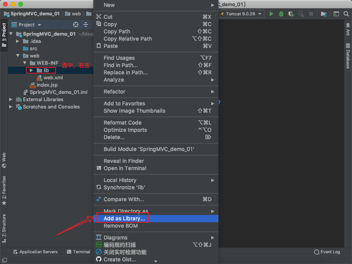Open the Web tool window tab
The height and width of the screenshot is (264, 352).
[x=4, y=160]
